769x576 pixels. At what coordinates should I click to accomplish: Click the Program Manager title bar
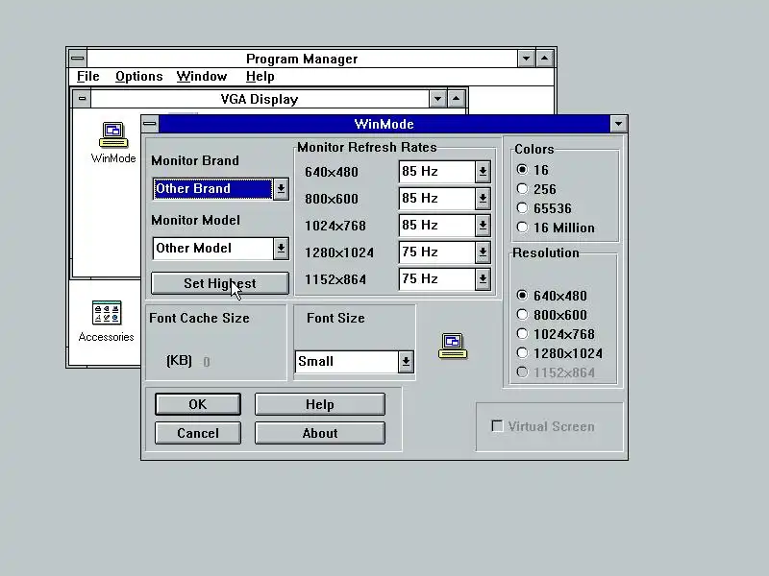[x=302, y=59]
